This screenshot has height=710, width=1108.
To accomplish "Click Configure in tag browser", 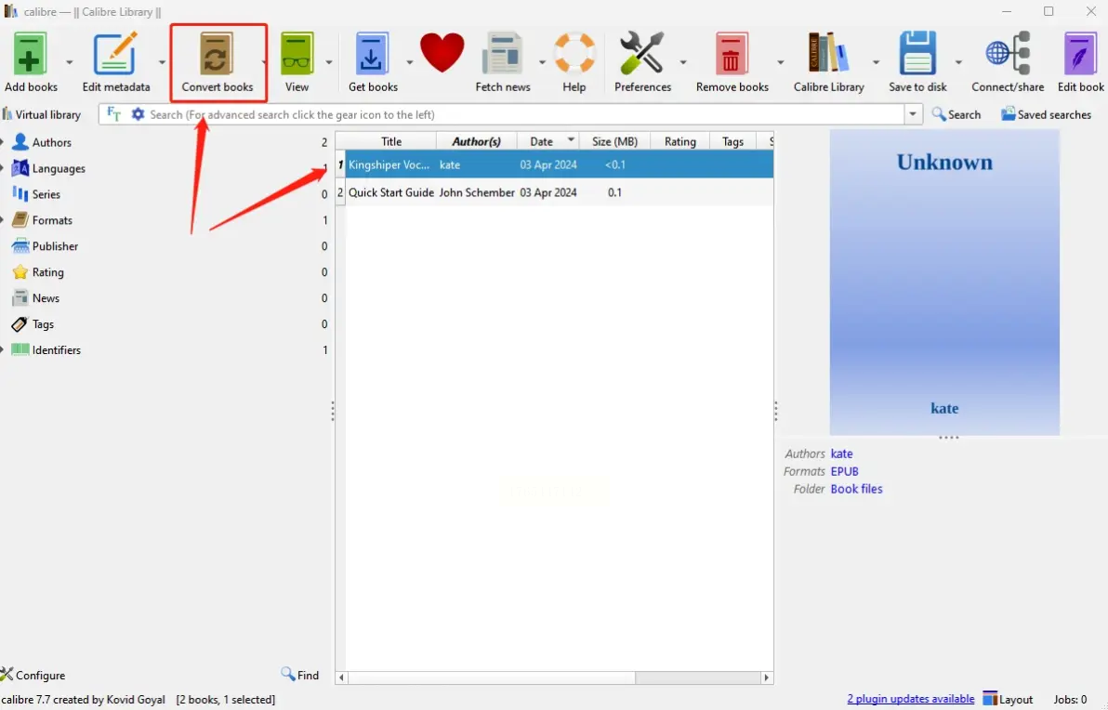I will [33, 675].
